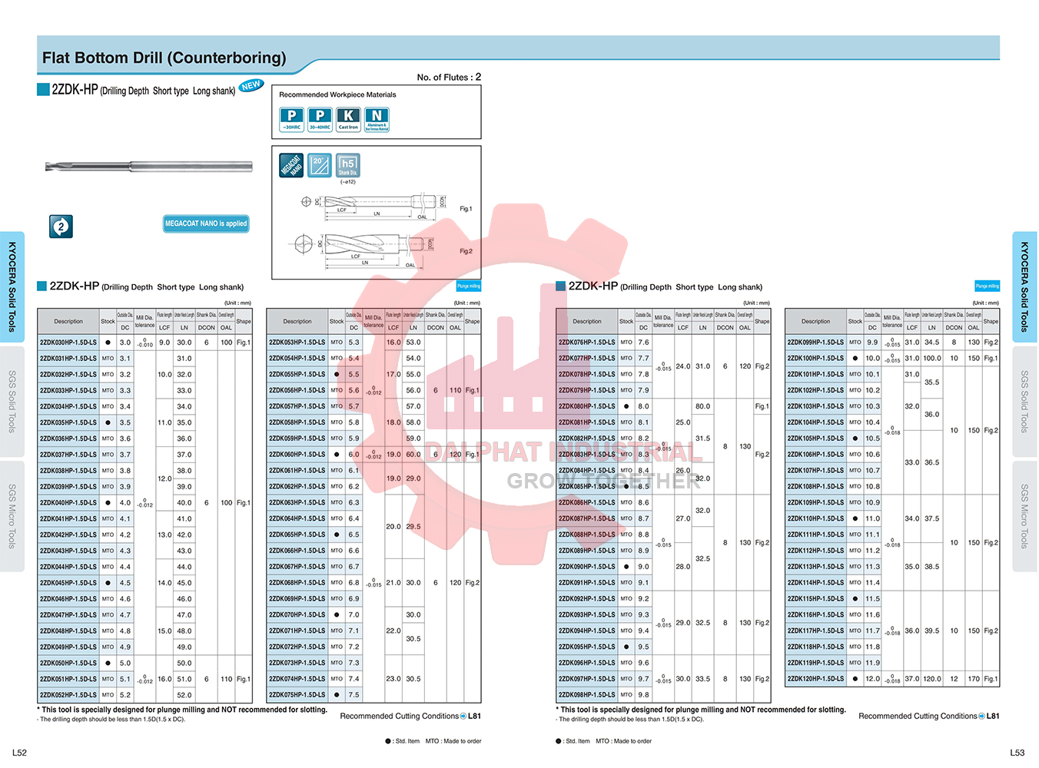Screen dimensions: 1039x768
Task: Click the Recommended Workpiece Materials label
Action: [x=337, y=94]
